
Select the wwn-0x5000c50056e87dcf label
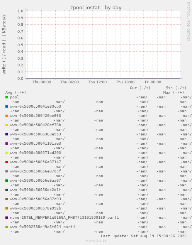click(36, 171)
